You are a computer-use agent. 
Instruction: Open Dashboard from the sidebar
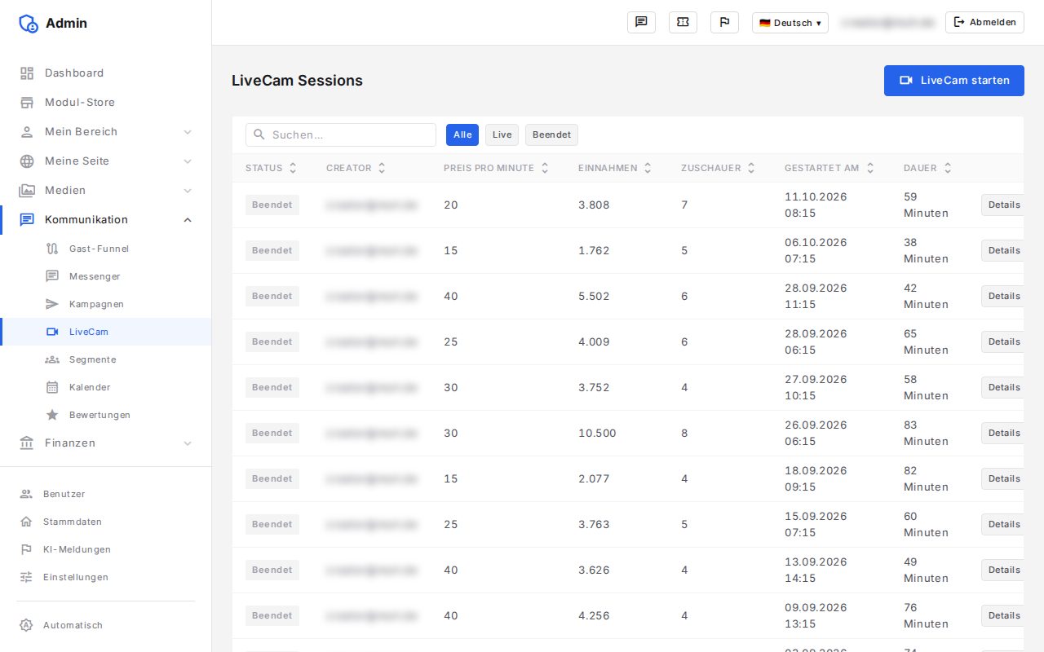pos(105,73)
